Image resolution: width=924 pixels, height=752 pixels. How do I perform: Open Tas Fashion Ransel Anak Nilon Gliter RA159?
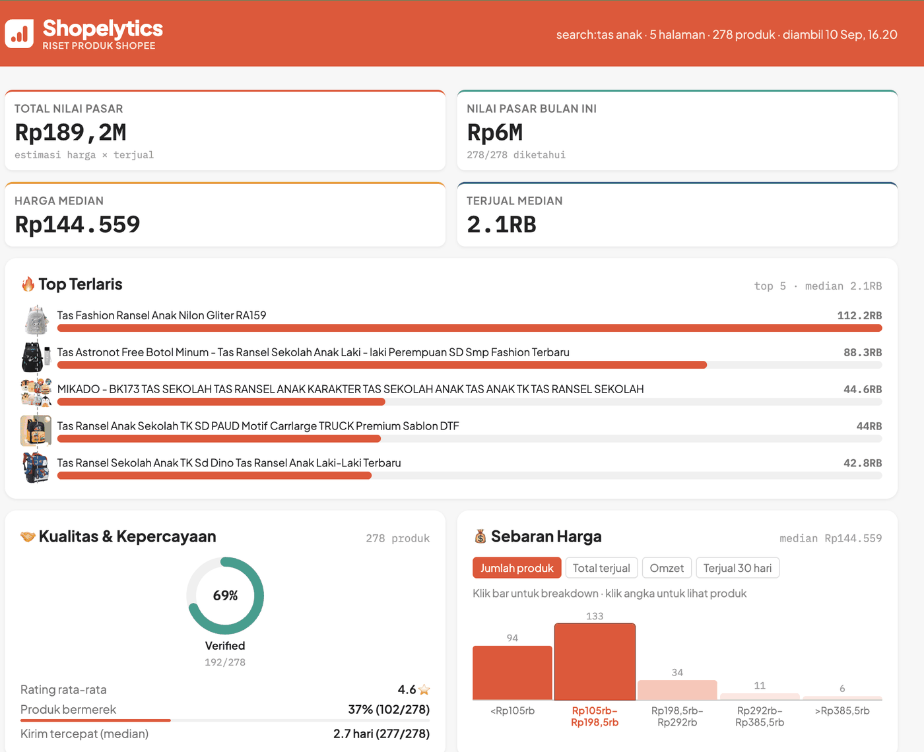(162, 315)
